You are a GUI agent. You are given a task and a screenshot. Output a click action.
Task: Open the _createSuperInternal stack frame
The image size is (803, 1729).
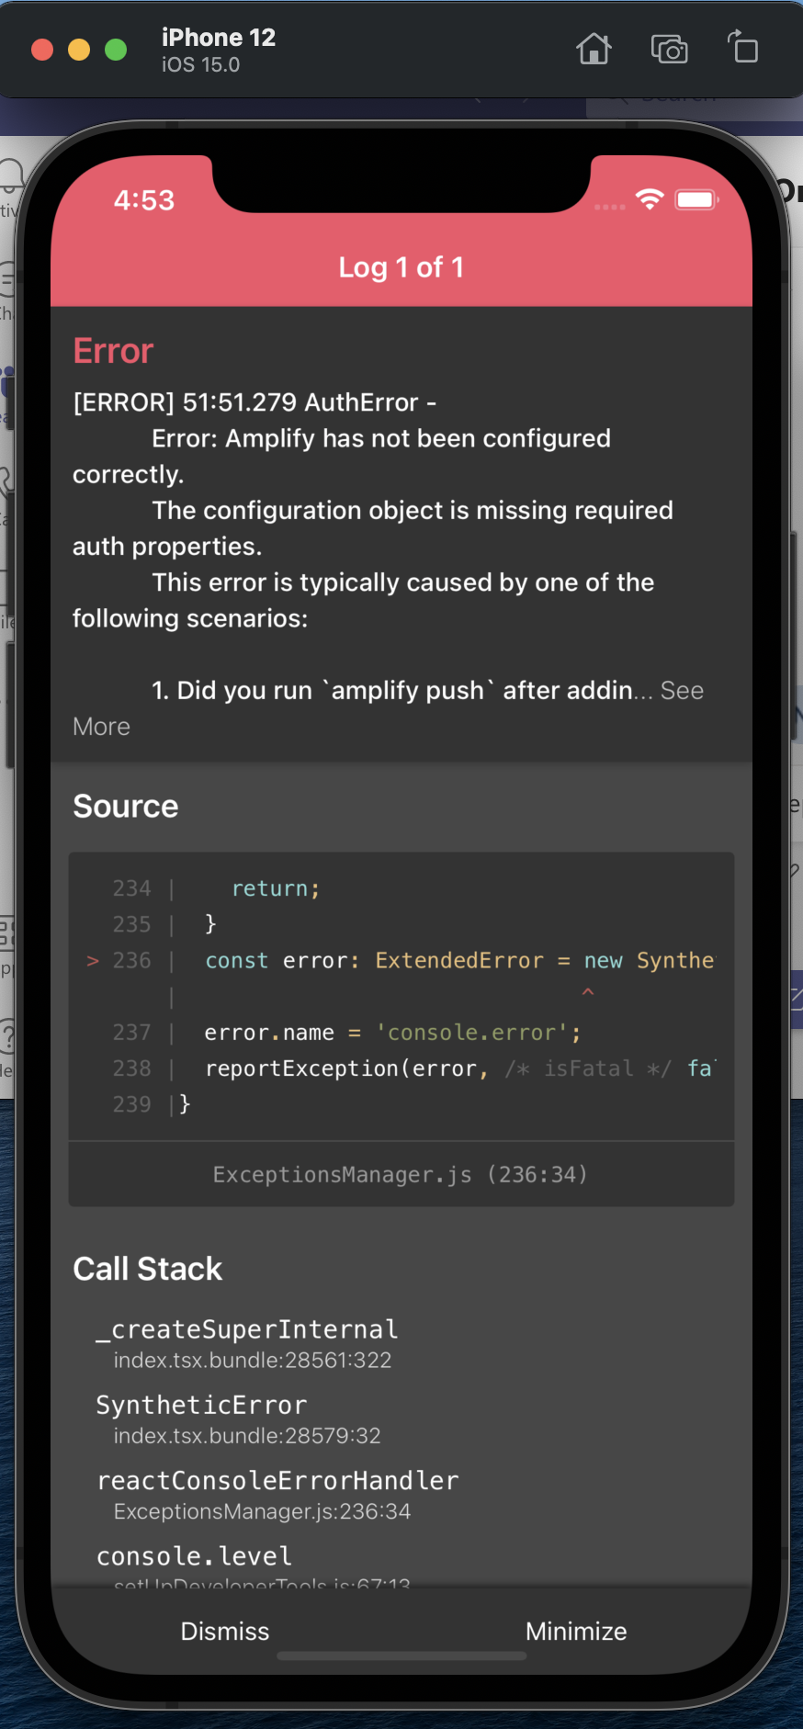coord(245,1328)
